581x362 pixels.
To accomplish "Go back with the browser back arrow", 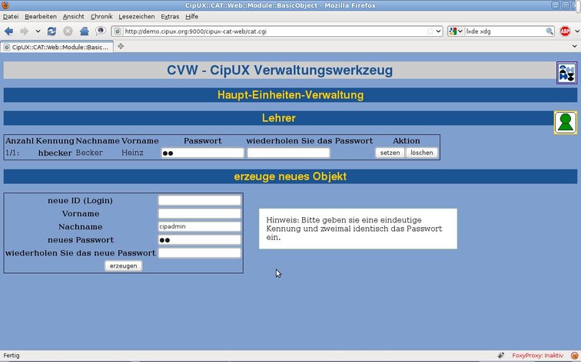I will pos(8,31).
